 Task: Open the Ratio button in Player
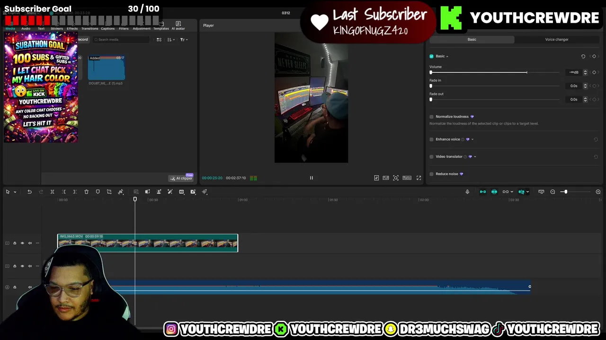407,178
